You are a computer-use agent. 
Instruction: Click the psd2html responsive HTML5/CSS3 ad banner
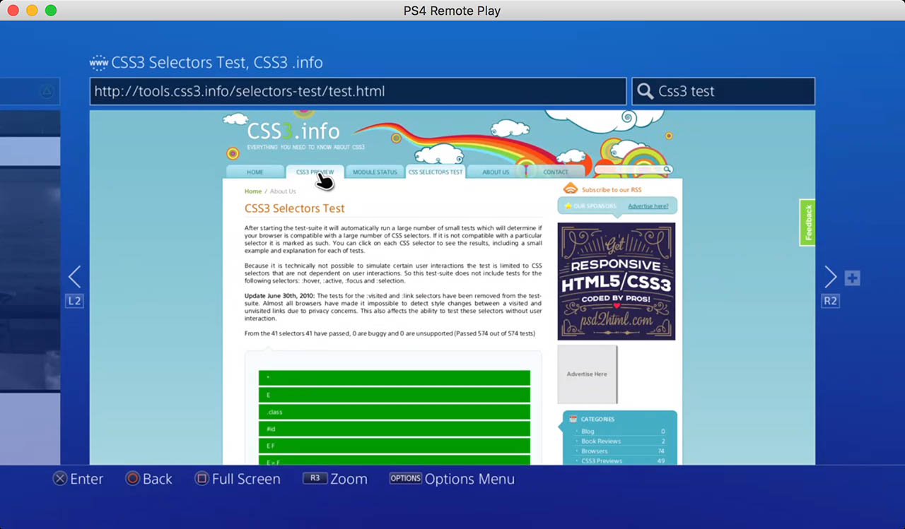click(x=617, y=281)
